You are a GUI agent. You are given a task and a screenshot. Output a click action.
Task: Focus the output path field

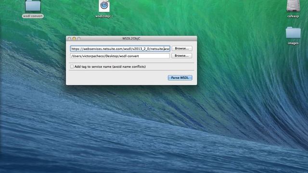120,56
